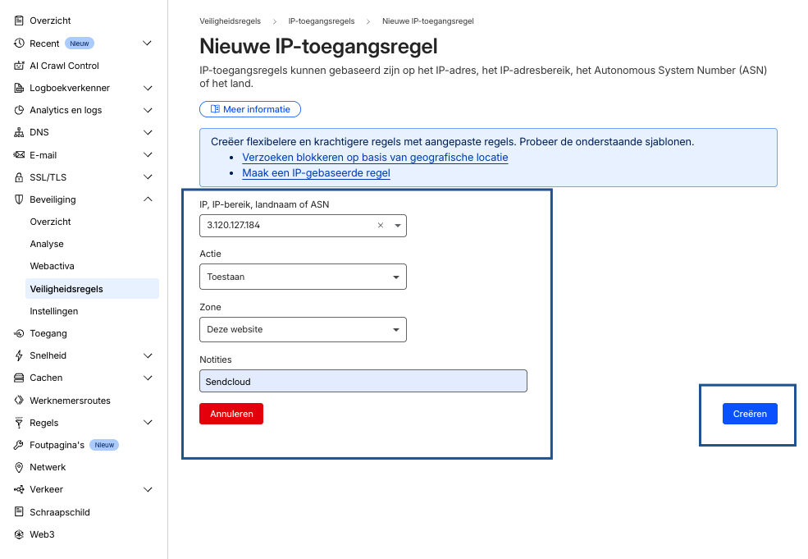Click the Toegang icon in sidebar

[19, 333]
